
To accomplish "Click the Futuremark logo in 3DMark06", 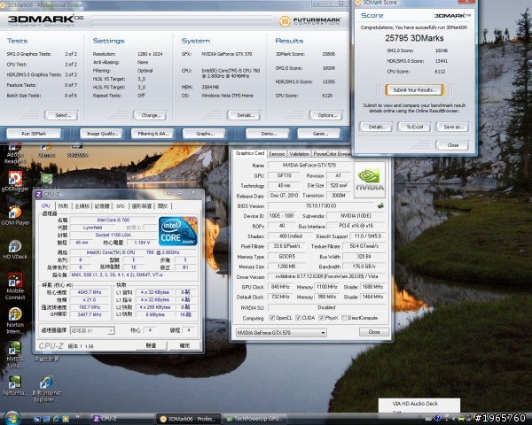I will [x=309, y=21].
